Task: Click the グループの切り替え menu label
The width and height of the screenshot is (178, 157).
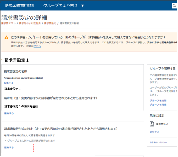Action: 60,5
